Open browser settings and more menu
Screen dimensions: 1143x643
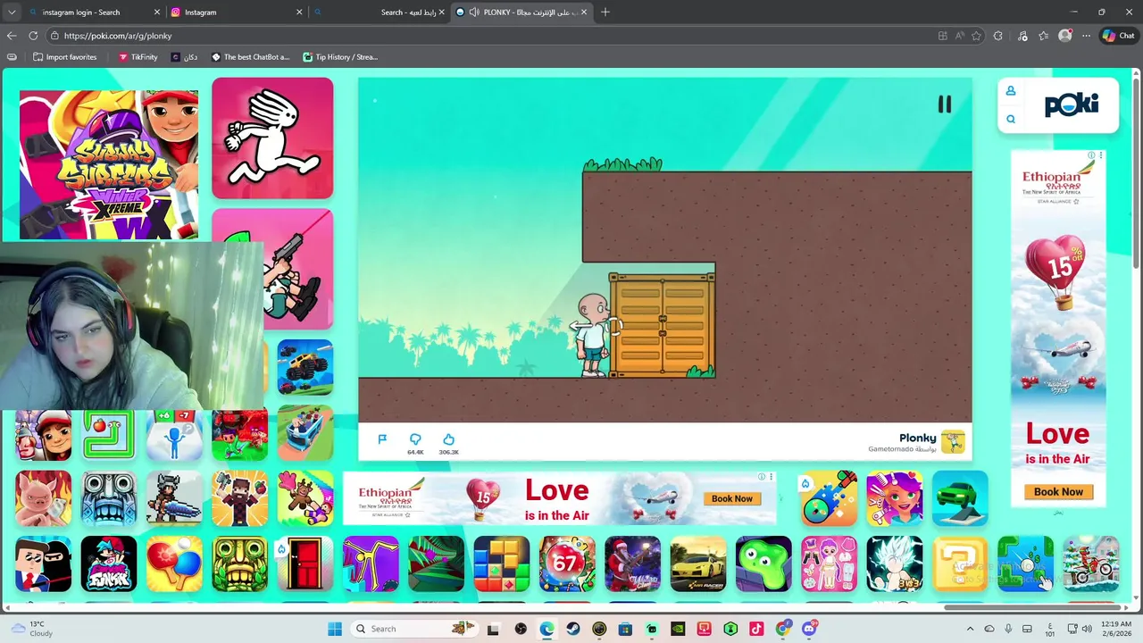pos(1086,36)
